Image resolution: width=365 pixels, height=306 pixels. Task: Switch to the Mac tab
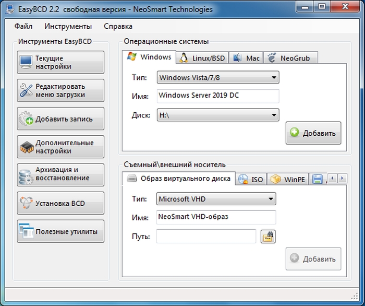click(x=246, y=58)
